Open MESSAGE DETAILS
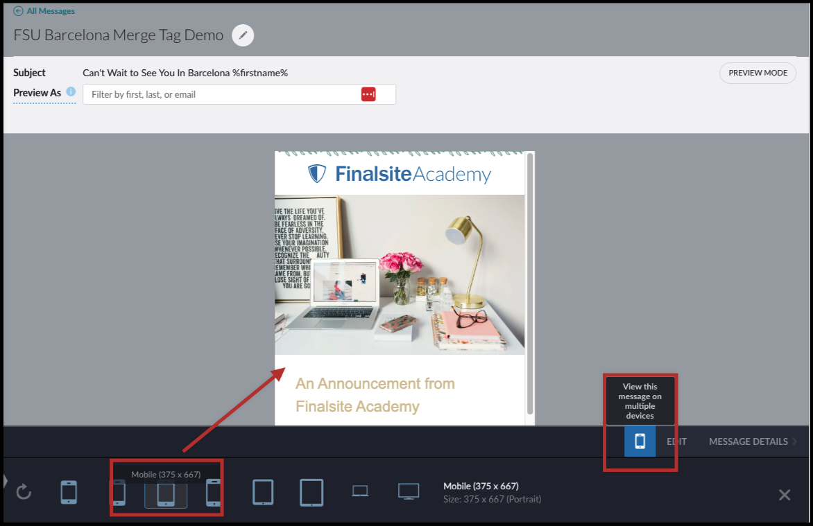The width and height of the screenshot is (813, 526). pos(748,441)
